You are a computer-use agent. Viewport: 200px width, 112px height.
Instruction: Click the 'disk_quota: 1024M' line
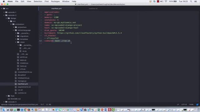click(x=54, y=30)
